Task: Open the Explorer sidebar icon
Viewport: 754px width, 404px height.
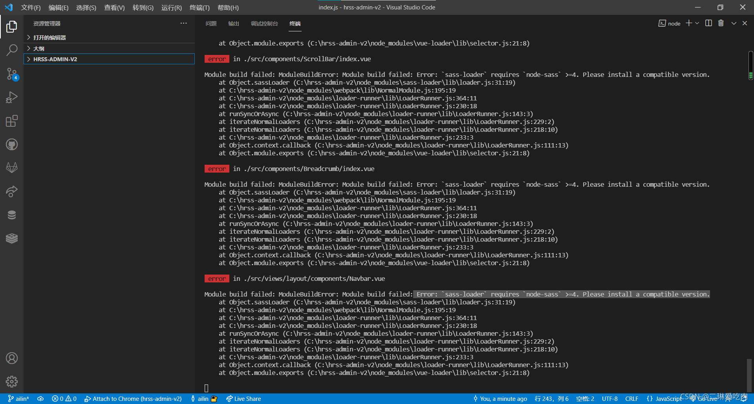Action: pyautogui.click(x=12, y=26)
